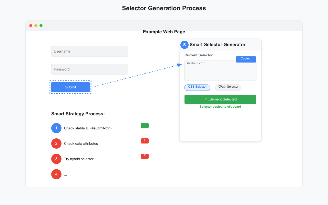Click the green Element Selected button
This screenshot has height=205, width=328.
pyautogui.click(x=220, y=99)
